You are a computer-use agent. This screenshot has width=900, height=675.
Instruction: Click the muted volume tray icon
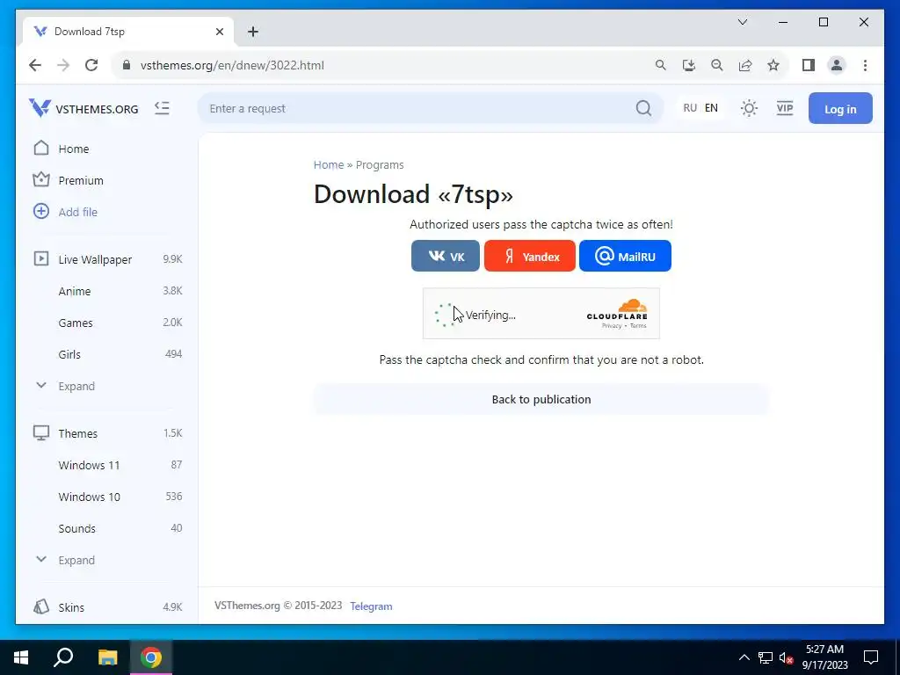coord(786,657)
